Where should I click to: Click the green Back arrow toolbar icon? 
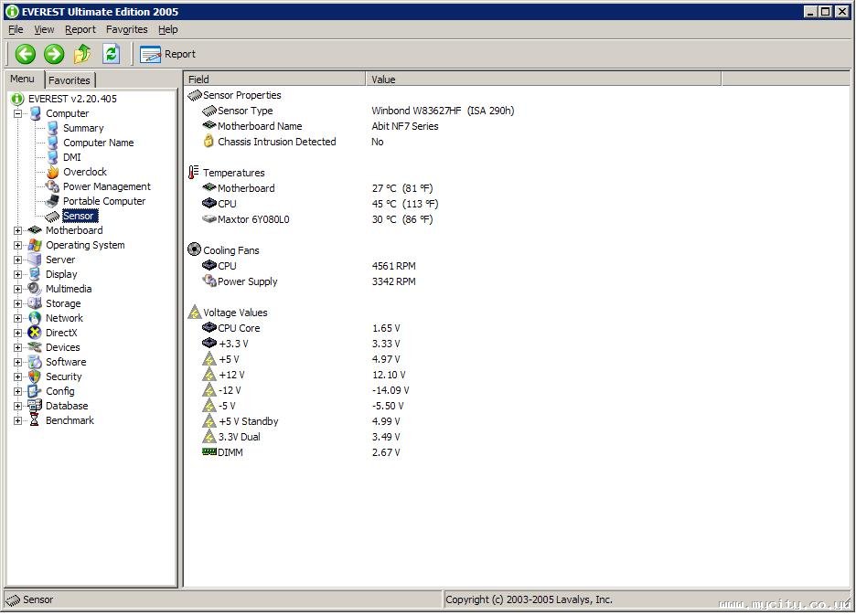click(25, 54)
